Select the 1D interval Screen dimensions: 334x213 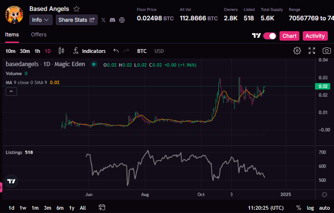coord(48,51)
